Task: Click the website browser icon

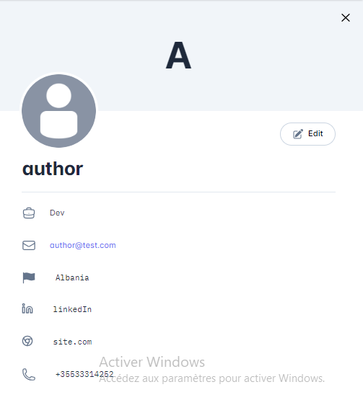Action: (x=27, y=341)
